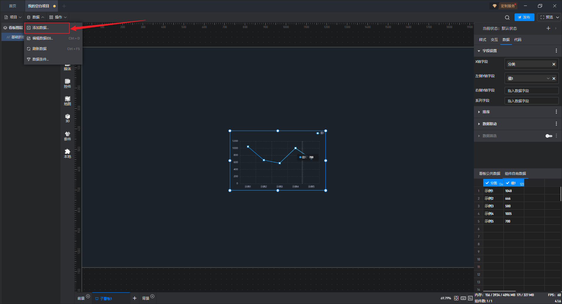Image resolution: width=562 pixels, height=304 pixels.
Task: Switch to the 样式 tab
Action: tap(482, 40)
